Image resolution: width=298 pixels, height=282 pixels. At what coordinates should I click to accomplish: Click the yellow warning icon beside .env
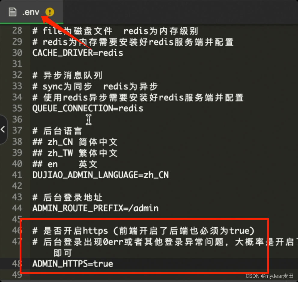[50, 12]
